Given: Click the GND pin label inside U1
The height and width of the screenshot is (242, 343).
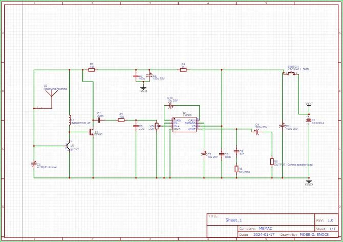Looking at the screenshot, I should [x=177, y=129].
